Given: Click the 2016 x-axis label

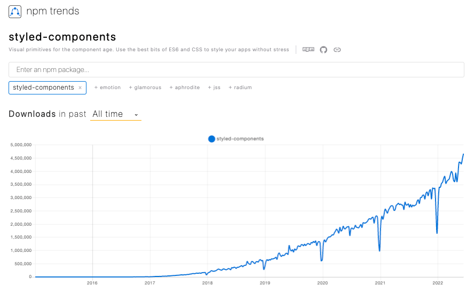Looking at the screenshot, I should [92, 283].
